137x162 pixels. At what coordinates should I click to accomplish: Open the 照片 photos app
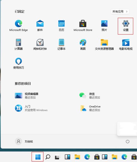coord(104,26)
